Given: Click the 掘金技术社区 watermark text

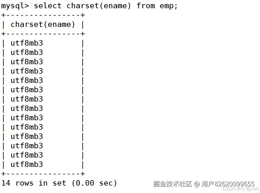Looking at the screenshot, I should pyautogui.click(x=173, y=184).
